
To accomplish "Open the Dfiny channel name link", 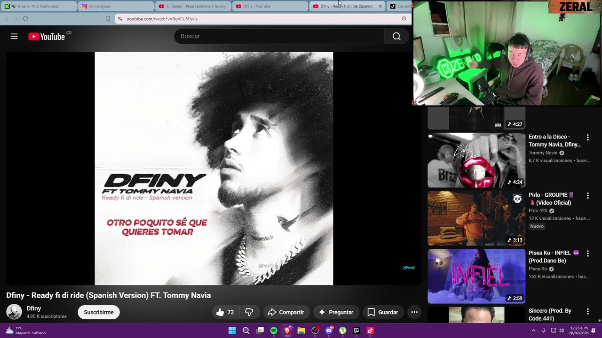I will [x=34, y=308].
